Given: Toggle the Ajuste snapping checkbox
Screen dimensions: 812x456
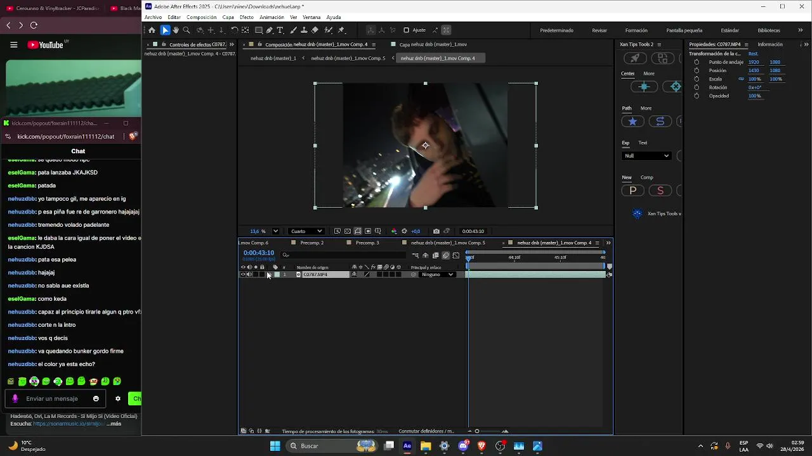Looking at the screenshot, I should click(x=406, y=30).
